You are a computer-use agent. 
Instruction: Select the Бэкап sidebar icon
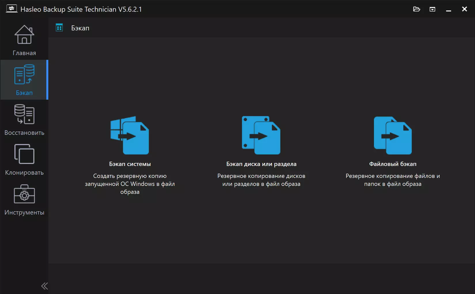click(24, 74)
